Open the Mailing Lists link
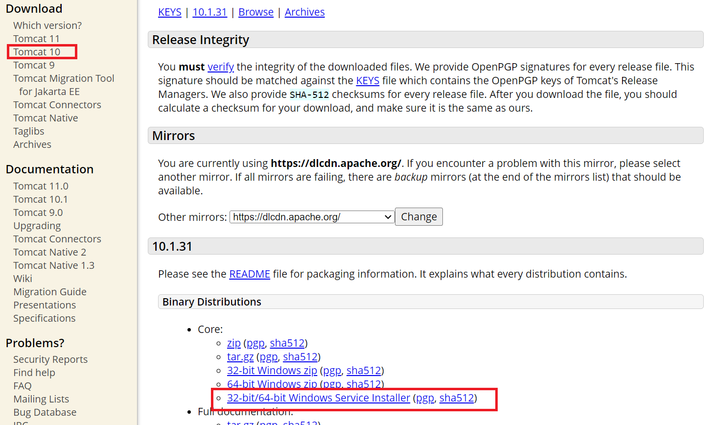This screenshot has width=715, height=425. coord(41,399)
